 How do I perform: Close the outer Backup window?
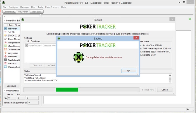click(x=172, y=19)
